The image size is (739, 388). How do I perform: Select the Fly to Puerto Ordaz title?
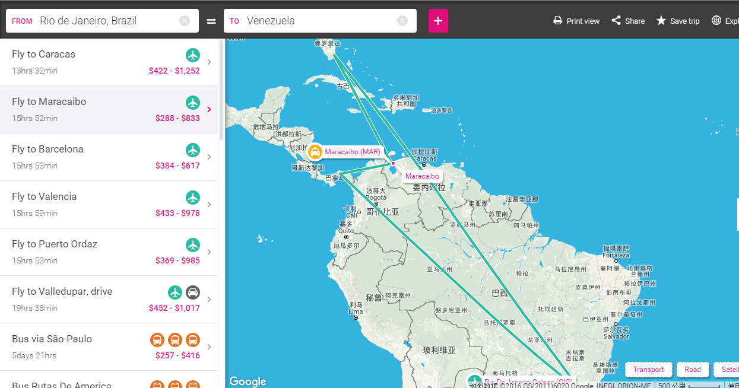coord(55,244)
